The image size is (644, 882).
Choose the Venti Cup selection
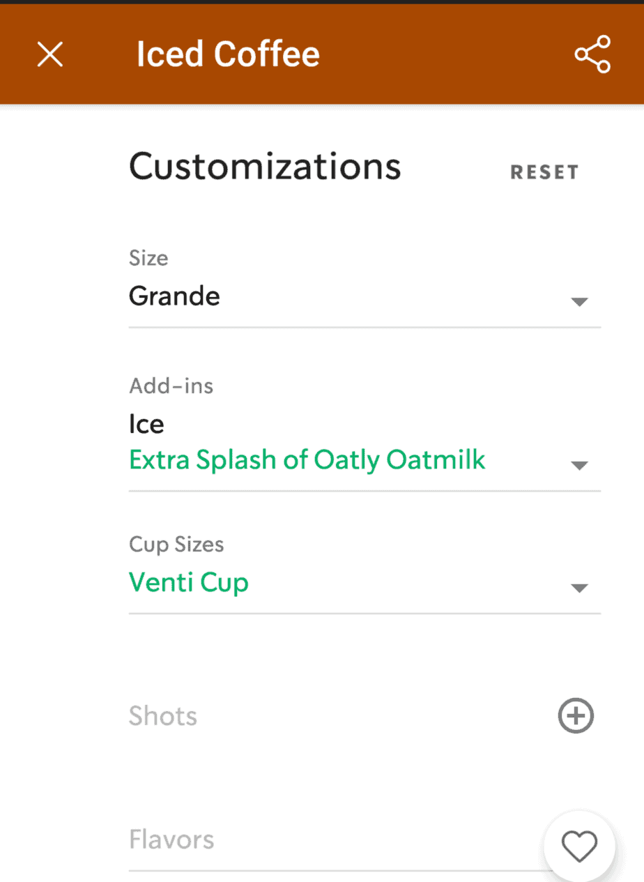point(189,582)
